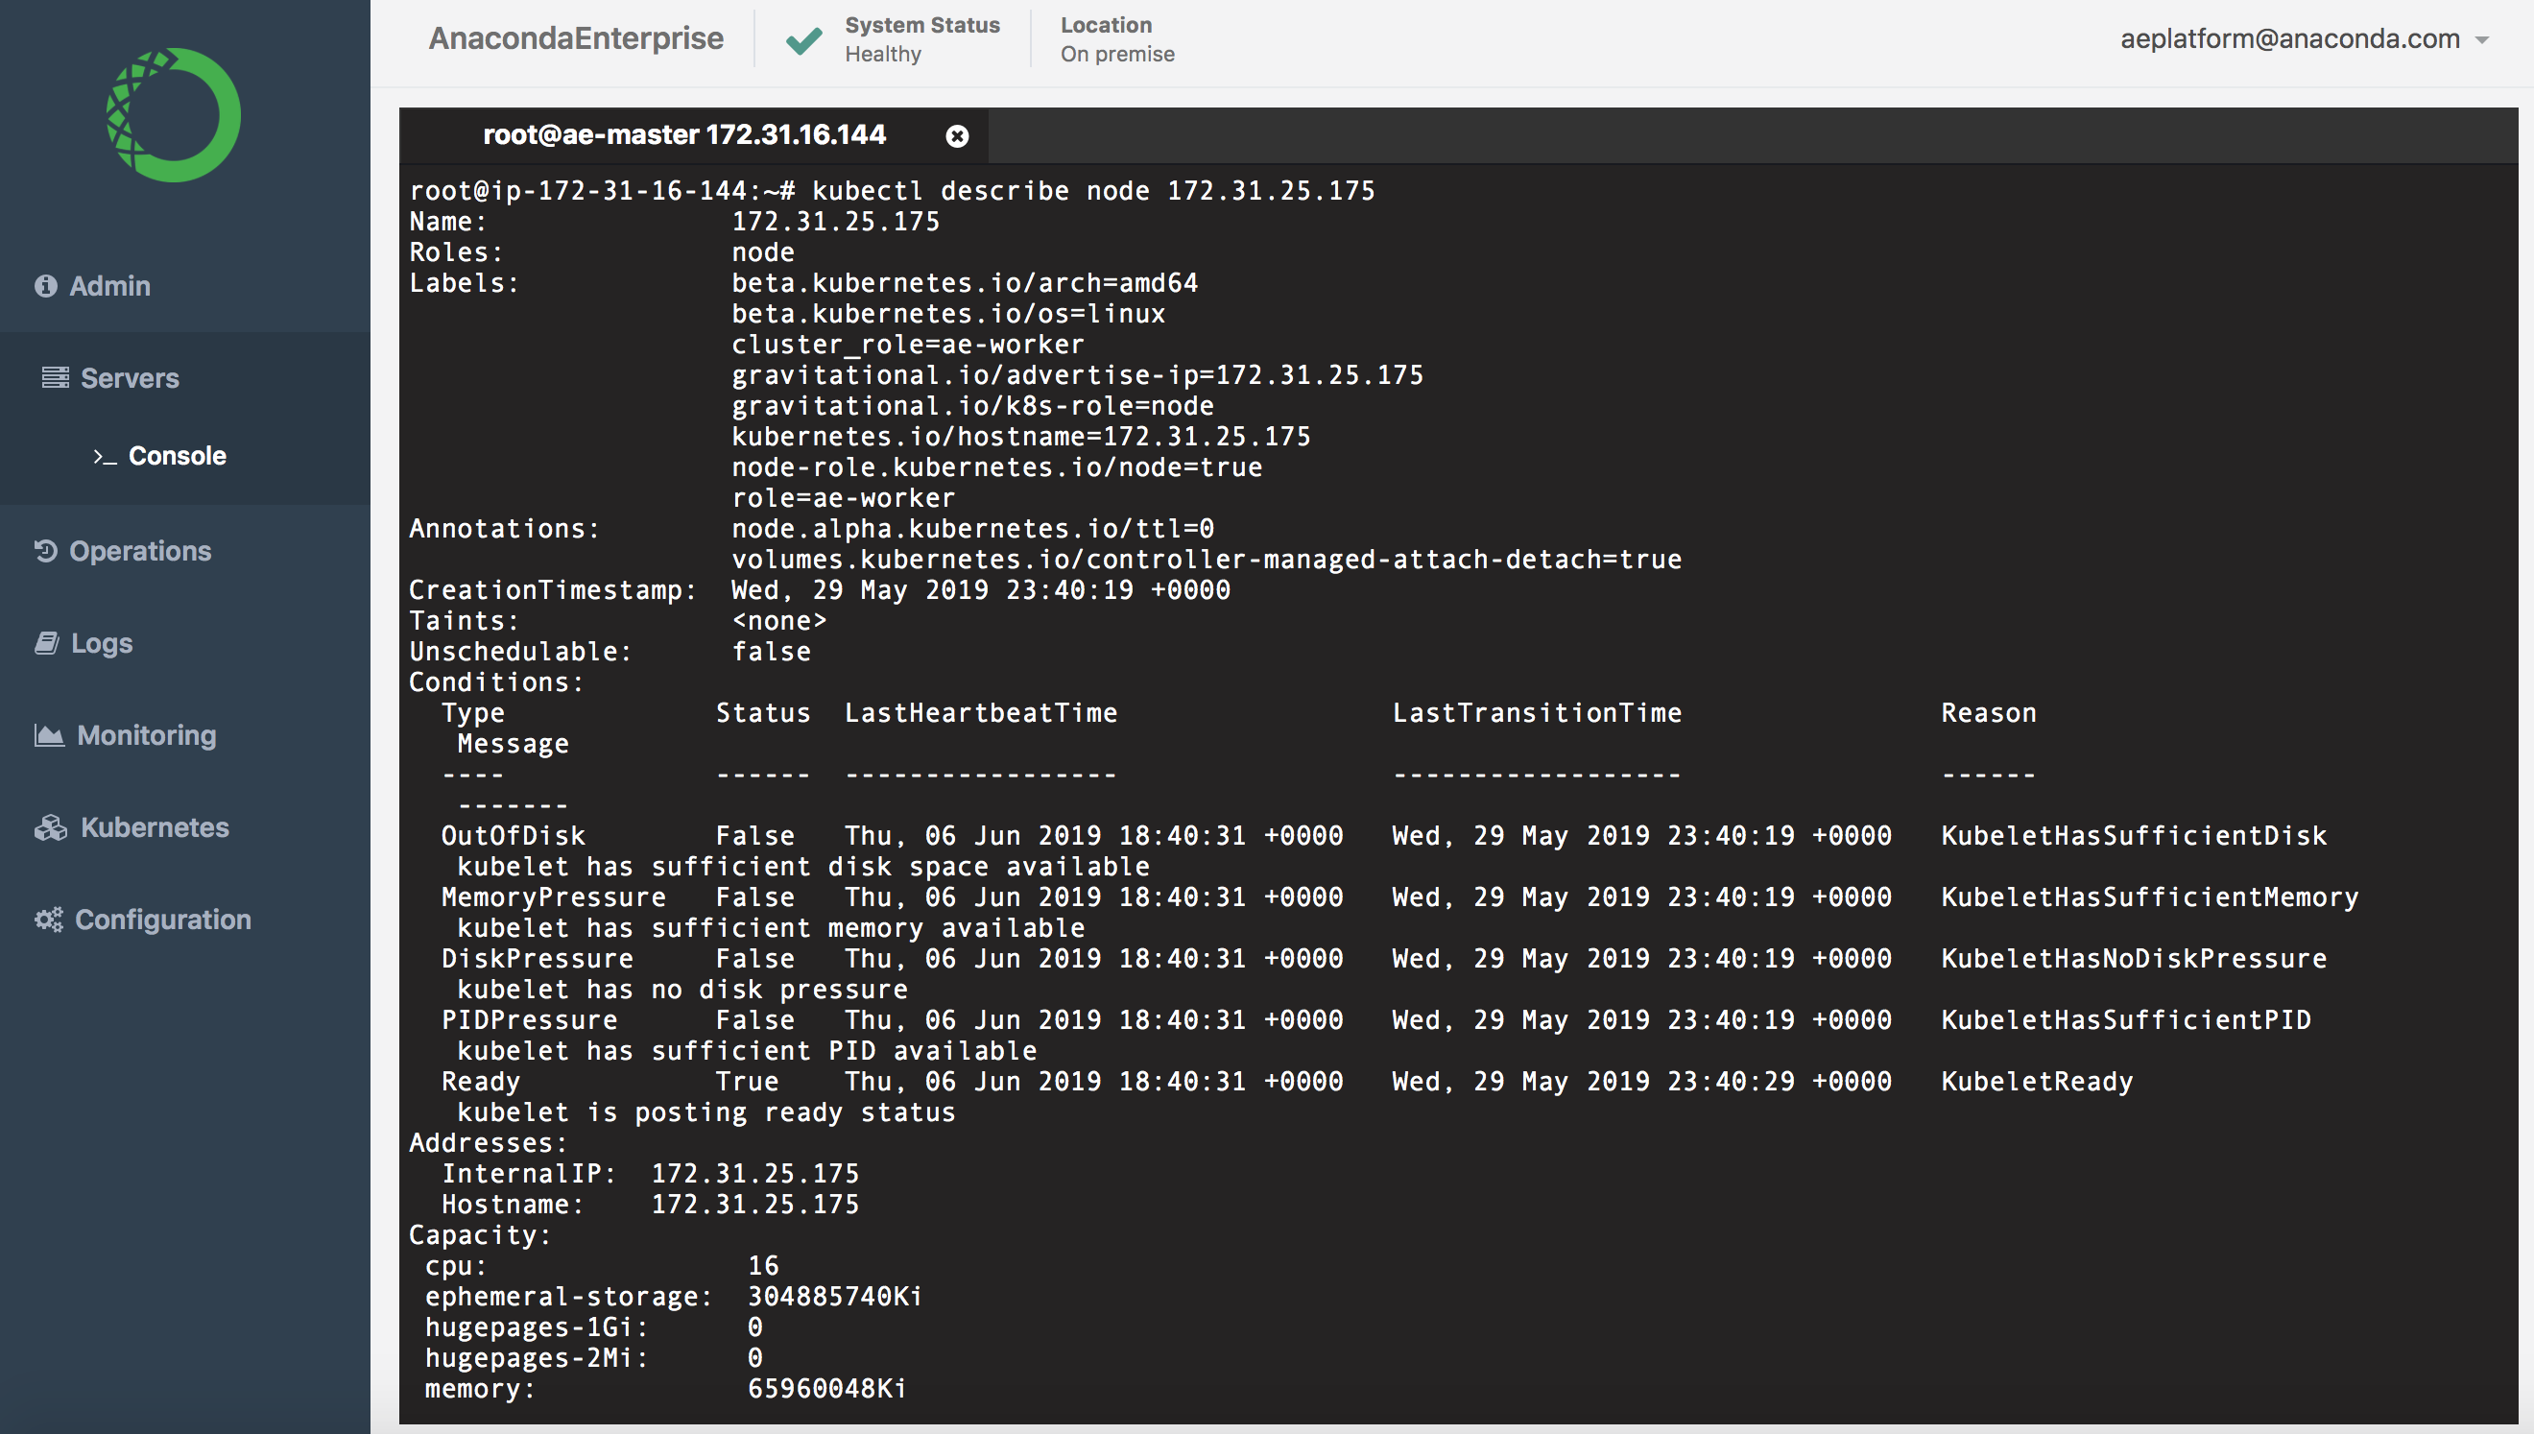Screen dimensions: 2534x1434
Task: Click the Anaconda green ring logo
Action: click(x=174, y=115)
